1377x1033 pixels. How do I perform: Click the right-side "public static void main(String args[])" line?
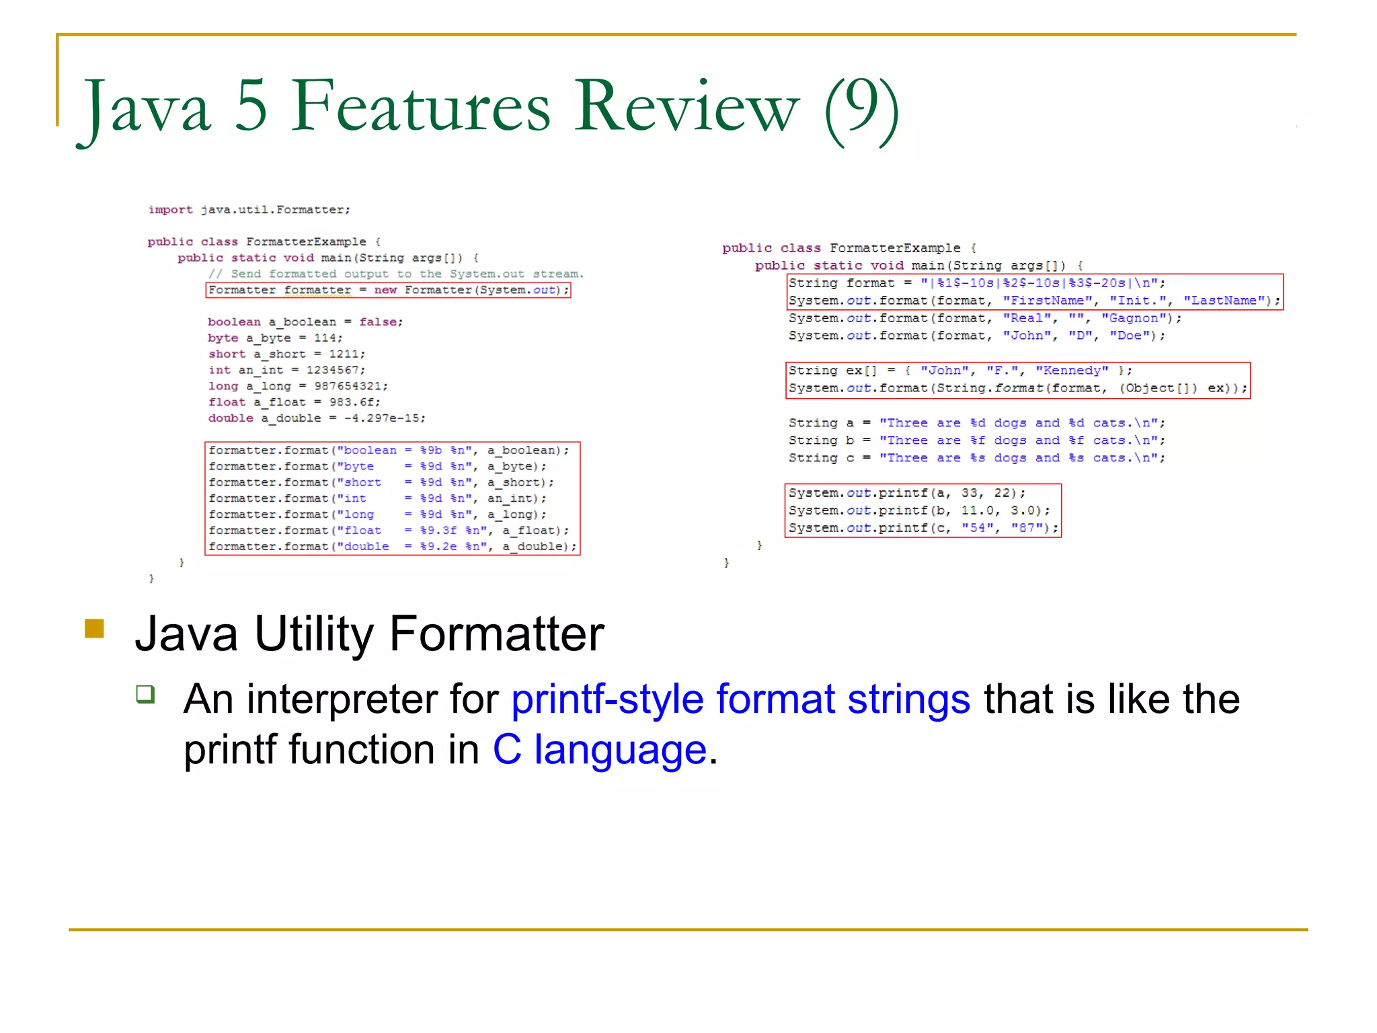click(919, 266)
